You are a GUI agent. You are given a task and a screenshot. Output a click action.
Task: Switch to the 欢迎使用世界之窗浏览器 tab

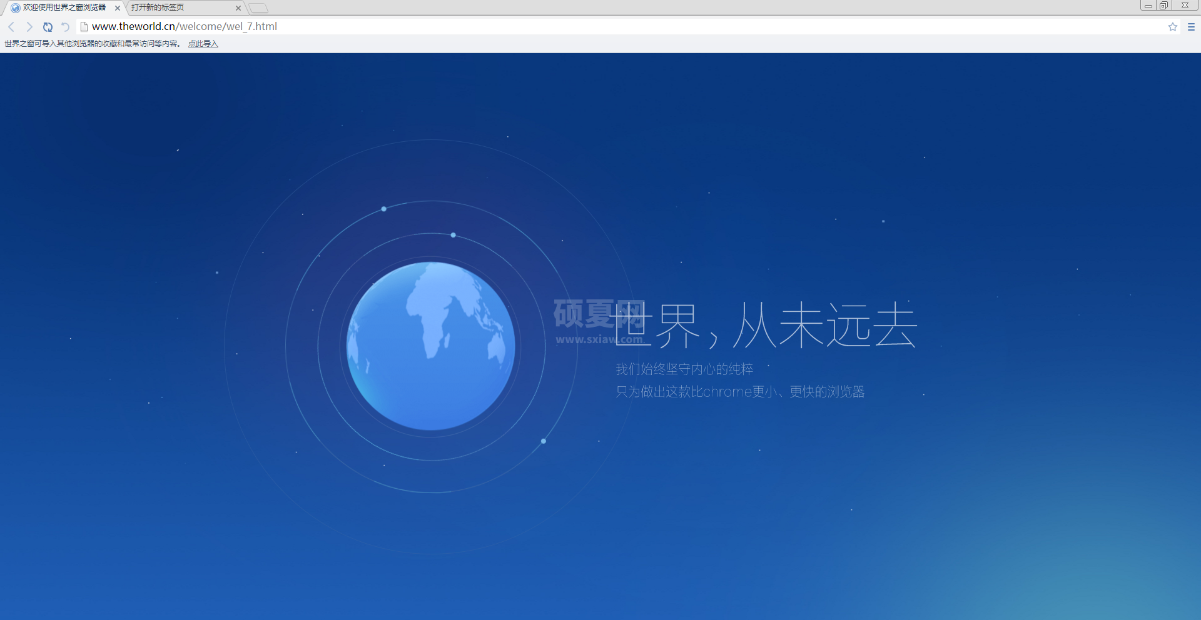point(64,7)
